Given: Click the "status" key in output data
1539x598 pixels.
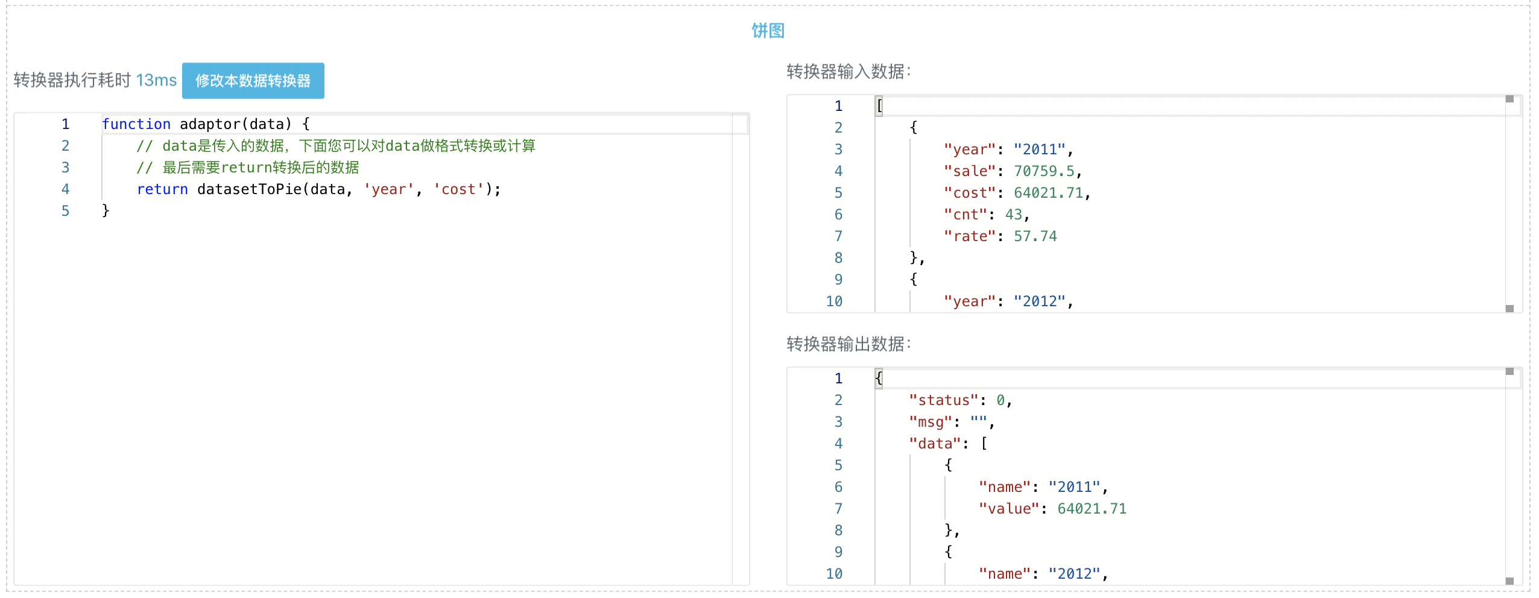Looking at the screenshot, I should pyautogui.click(x=943, y=400).
